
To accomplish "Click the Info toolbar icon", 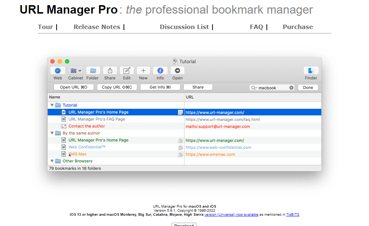I will [160, 71].
